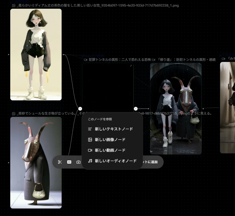Click video icon before 犯罪トンネルの異形 title
235x216 pixels.
point(86,60)
